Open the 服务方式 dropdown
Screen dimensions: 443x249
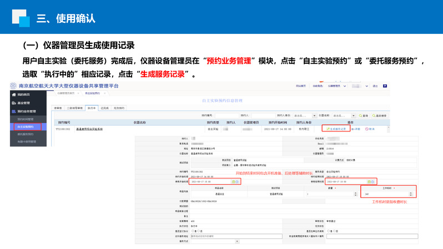[x=237, y=242]
